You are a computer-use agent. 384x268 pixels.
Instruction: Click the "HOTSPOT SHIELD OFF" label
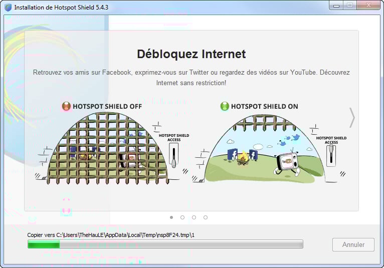(x=107, y=107)
